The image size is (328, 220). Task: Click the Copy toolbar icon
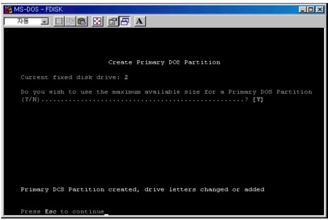point(70,21)
